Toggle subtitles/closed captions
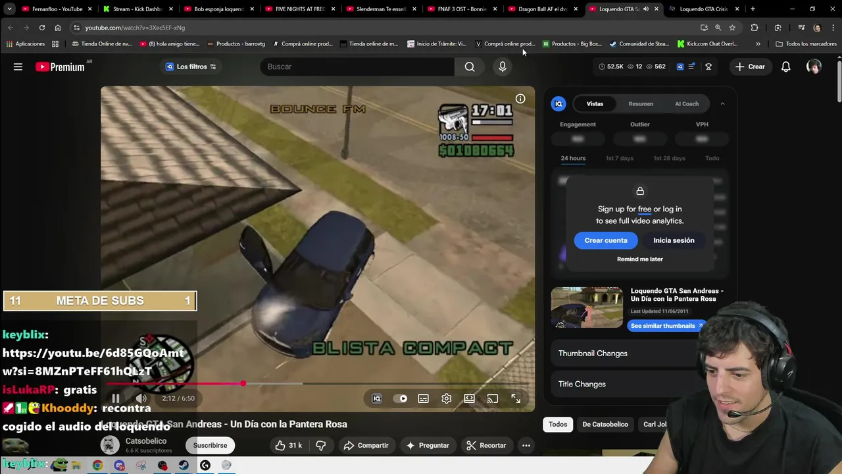 tap(424, 398)
